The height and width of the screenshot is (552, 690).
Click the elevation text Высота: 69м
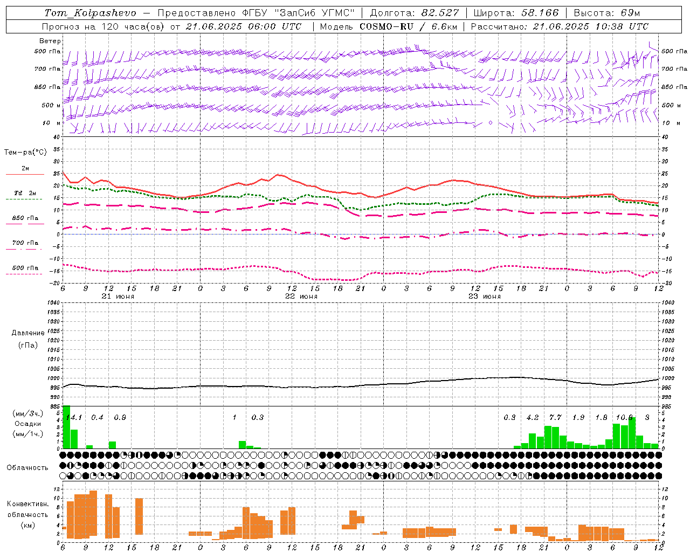click(x=607, y=13)
